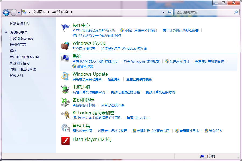Open BitLocker 驱动器加密 via its key icon

[x=65, y=115]
